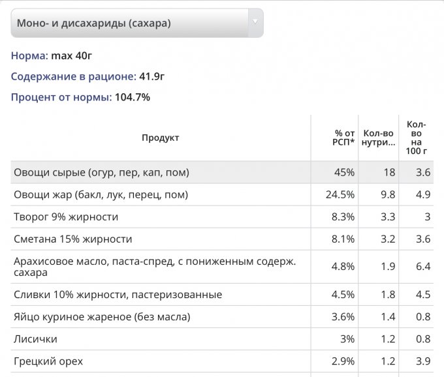This screenshot has height=377, width=444.
Task: Sort by Кол-во на 100 г header
Action: (x=417, y=138)
